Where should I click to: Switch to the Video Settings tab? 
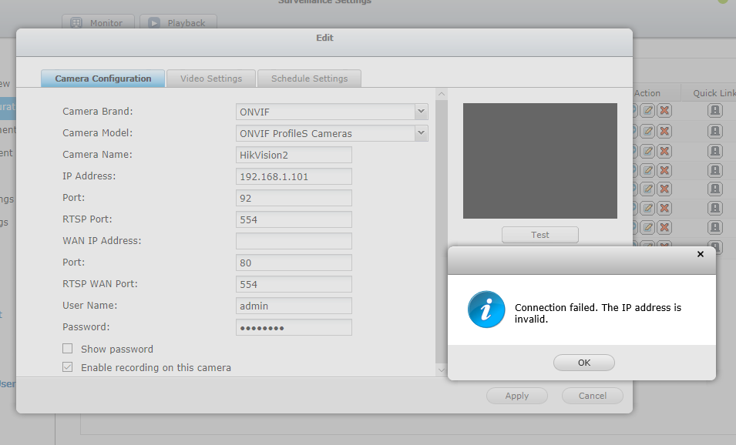[x=211, y=79]
